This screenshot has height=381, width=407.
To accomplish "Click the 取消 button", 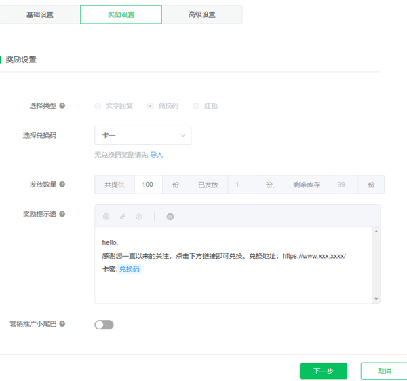I will (x=384, y=371).
